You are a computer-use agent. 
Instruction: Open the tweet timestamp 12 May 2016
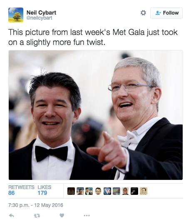pos(36,205)
